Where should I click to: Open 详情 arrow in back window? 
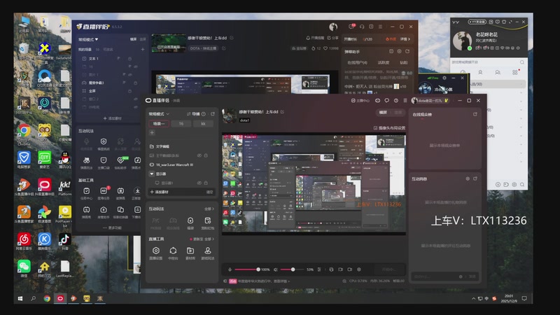[x=405, y=39]
